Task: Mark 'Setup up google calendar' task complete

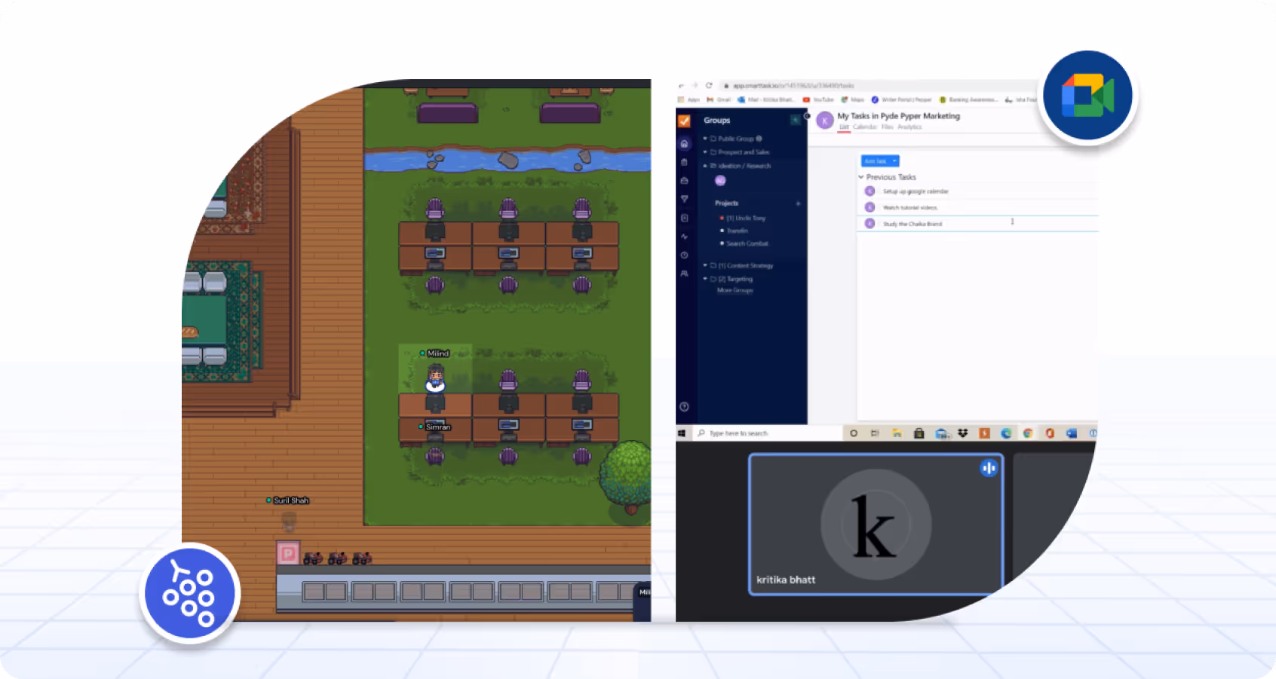Action: coord(870,191)
